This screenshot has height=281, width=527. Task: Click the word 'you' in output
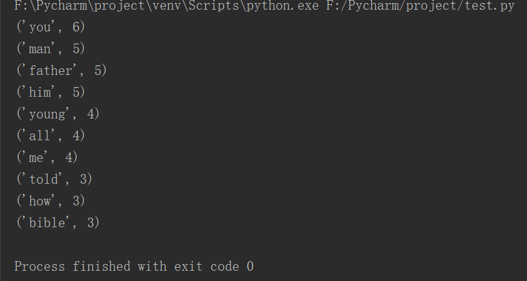(x=40, y=27)
